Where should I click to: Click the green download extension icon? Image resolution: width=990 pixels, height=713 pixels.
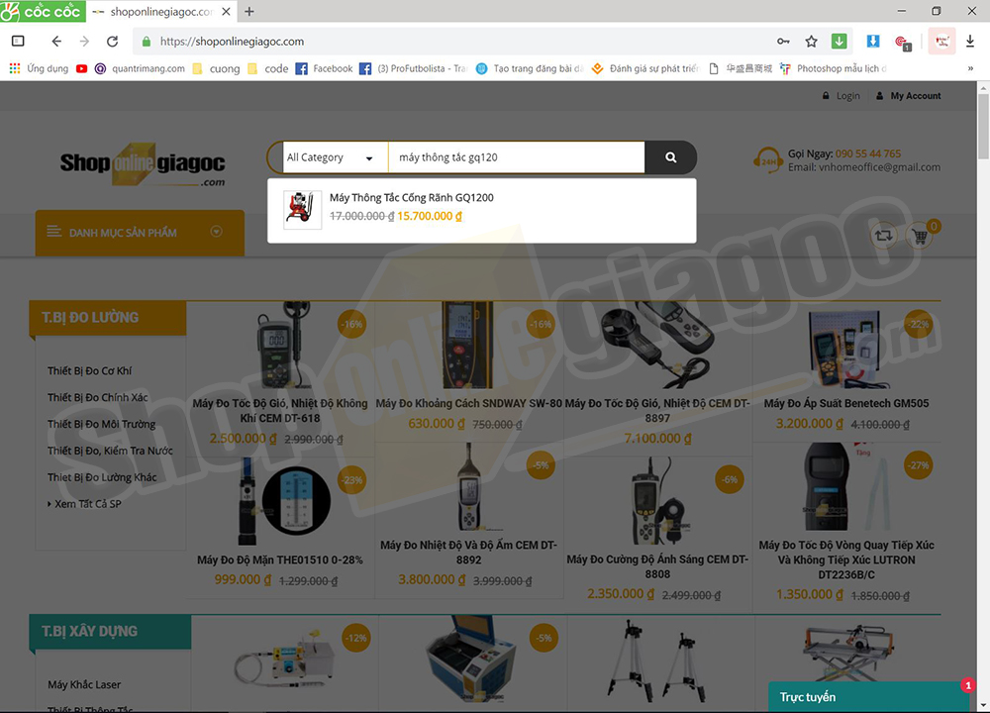(x=839, y=42)
